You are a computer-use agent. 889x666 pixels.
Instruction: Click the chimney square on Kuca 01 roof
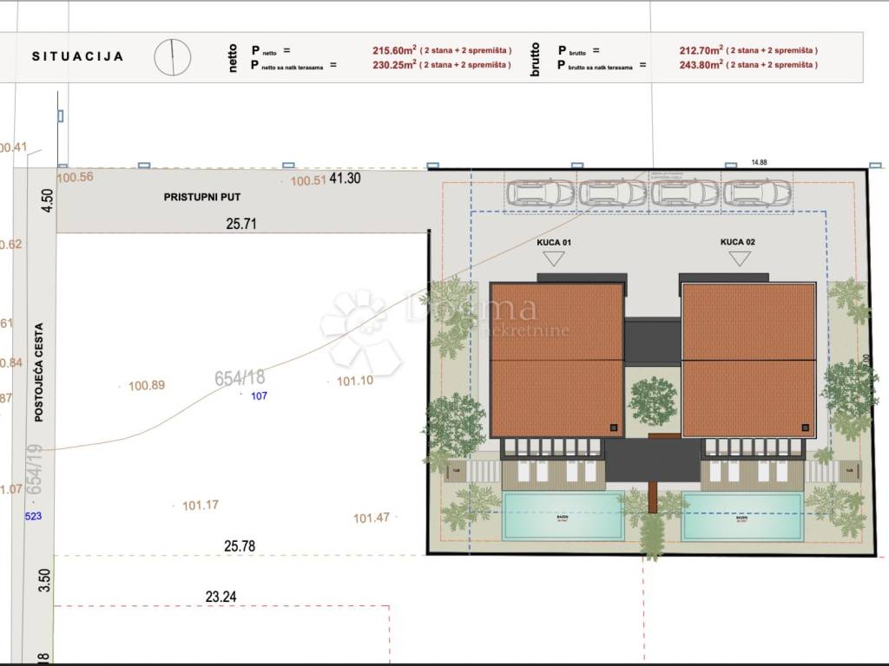pos(615,427)
